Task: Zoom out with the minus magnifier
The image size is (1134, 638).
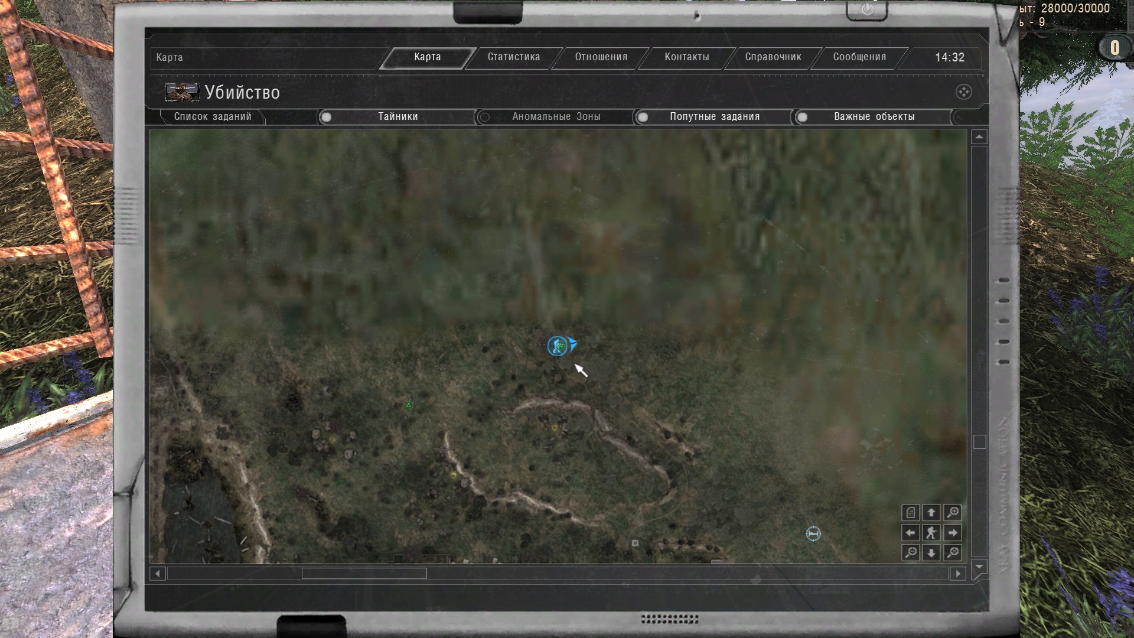Action: [911, 553]
